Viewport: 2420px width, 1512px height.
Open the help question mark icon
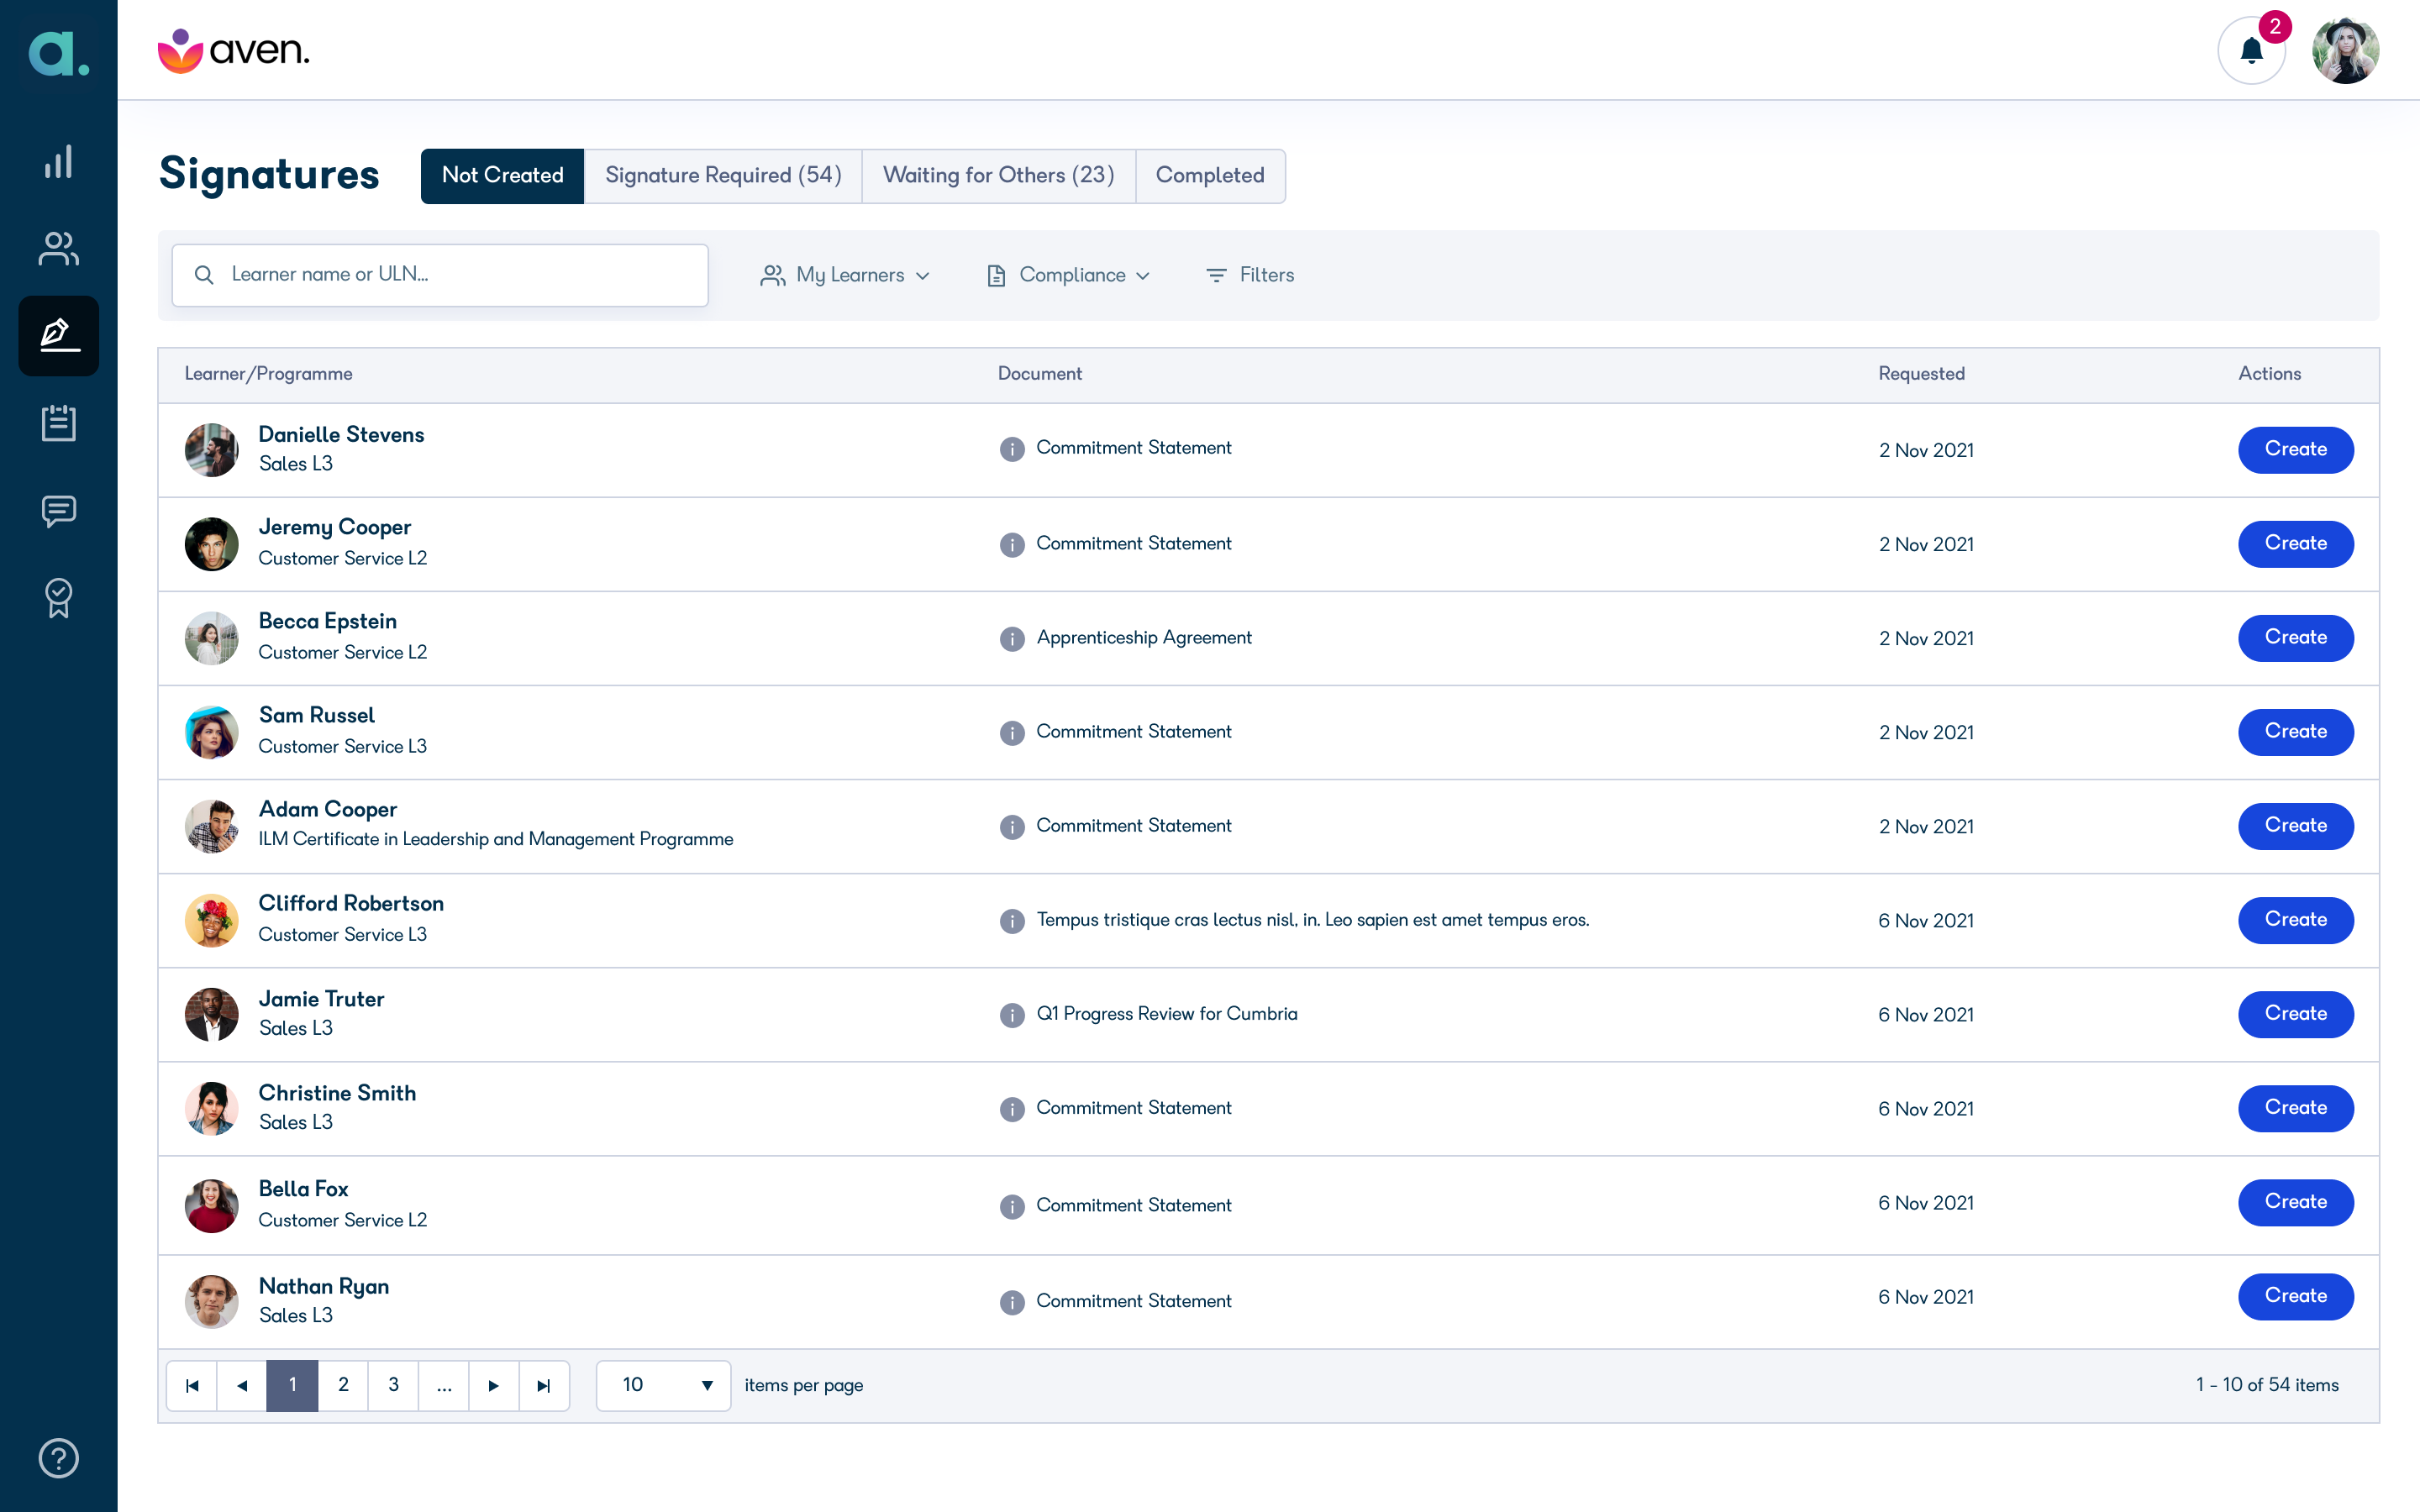click(x=58, y=1458)
